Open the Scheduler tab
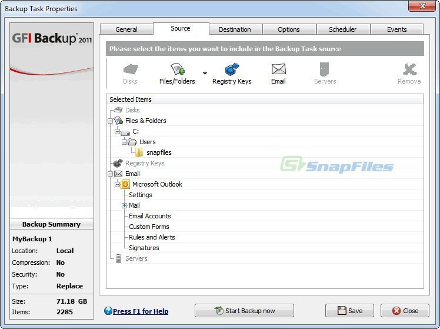The image size is (440, 329). (342, 29)
